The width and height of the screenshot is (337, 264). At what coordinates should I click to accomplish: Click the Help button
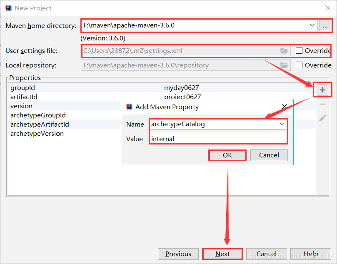(x=311, y=254)
